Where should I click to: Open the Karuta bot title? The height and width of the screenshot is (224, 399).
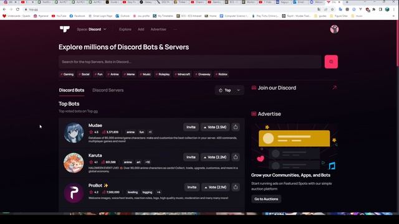tap(95, 155)
